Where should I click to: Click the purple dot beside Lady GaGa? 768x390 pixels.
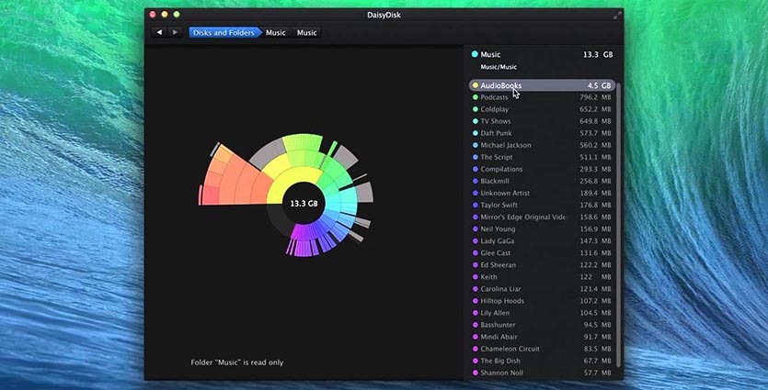(x=475, y=240)
